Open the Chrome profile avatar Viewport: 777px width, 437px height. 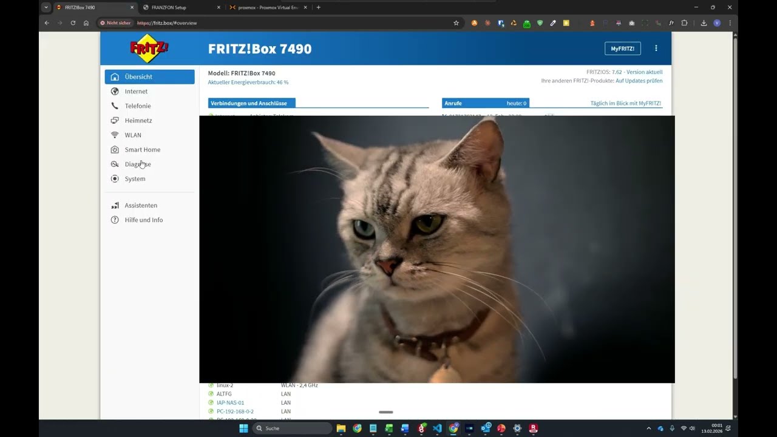pos(717,23)
